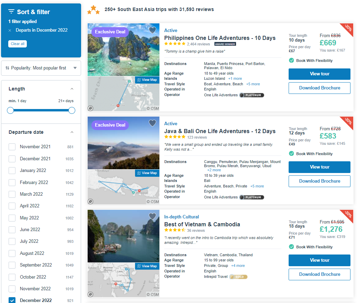
Task: Click the Platinum badge for Java & Bali operator
Action: click(x=252, y=197)
